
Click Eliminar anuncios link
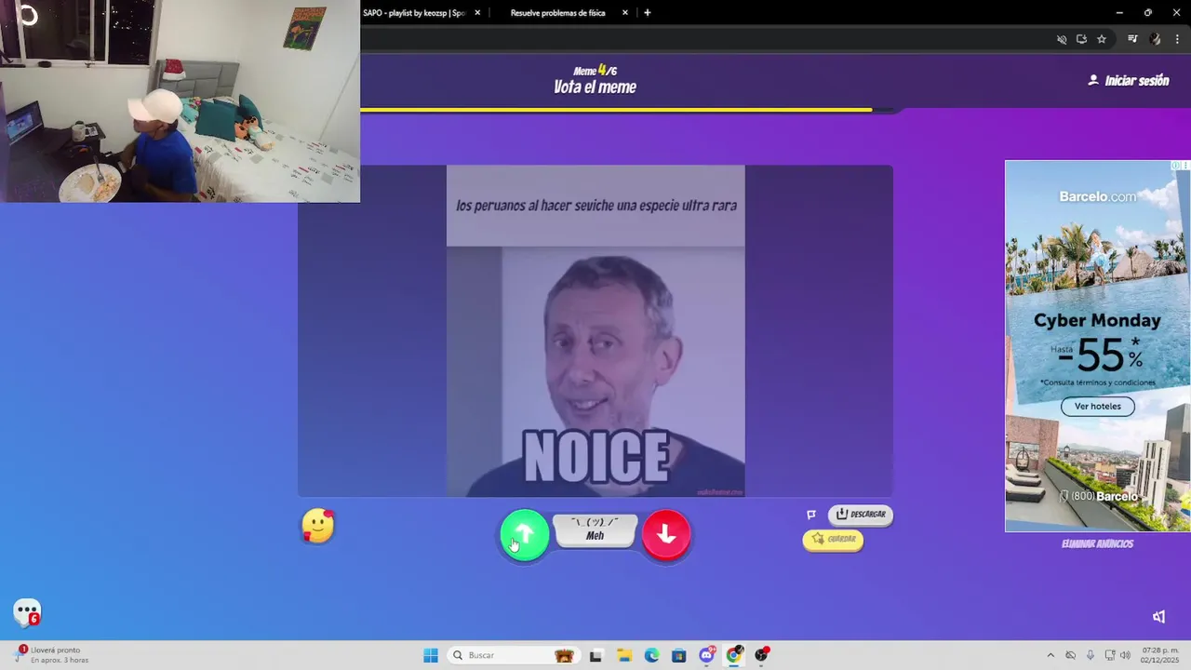pos(1097,543)
